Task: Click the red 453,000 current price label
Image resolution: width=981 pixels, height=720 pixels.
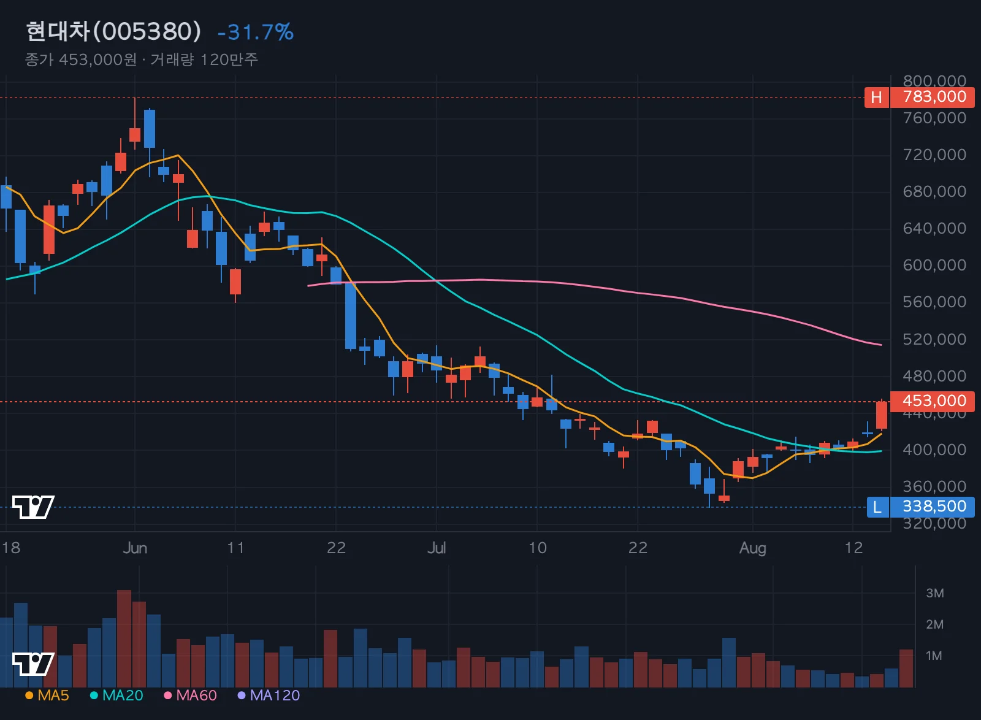Action: [933, 401]
